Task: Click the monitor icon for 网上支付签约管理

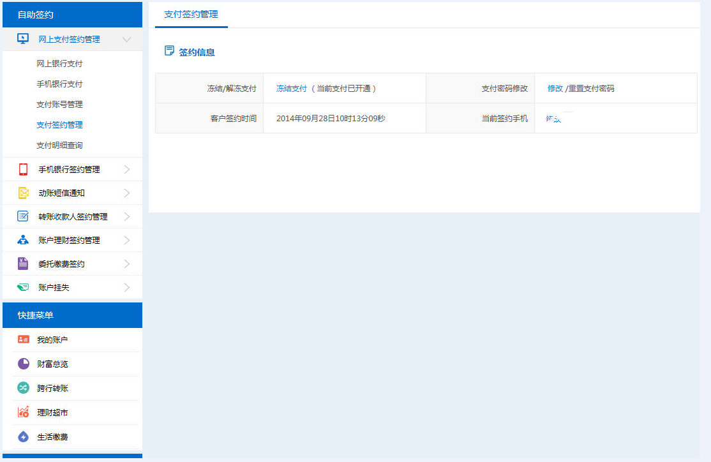Action: pyautogui.click(x=23, y=39)
